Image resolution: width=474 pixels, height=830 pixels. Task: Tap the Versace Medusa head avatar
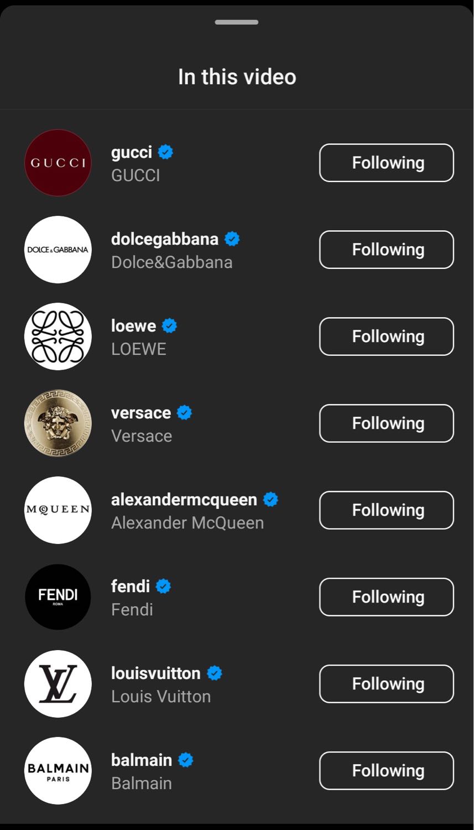click(58, 423)
